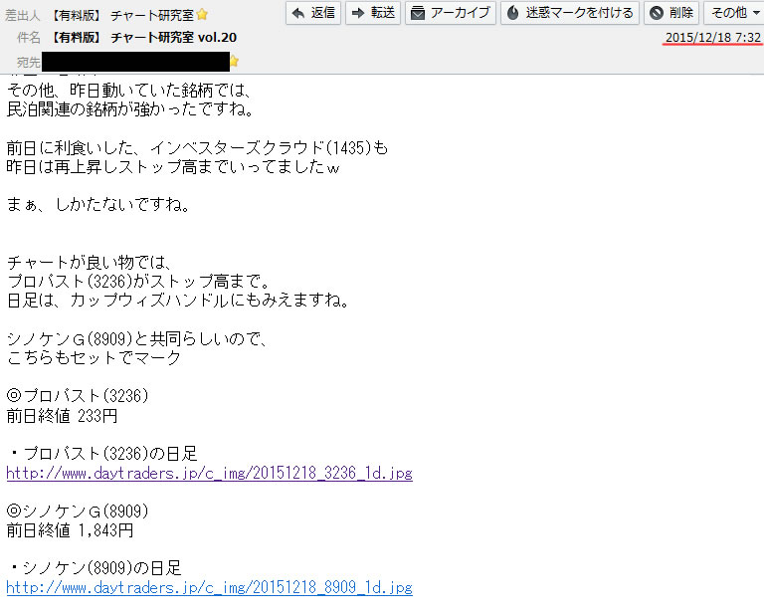This screenshot has width=764, height=616.
Task: Click line チャートが良い物では、
Action: 90,262
